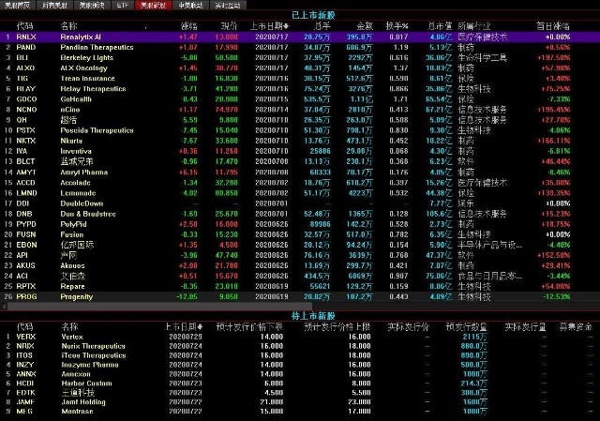Open the Akouos stock name
Screen dimensions: 600x421
[72, 265]
